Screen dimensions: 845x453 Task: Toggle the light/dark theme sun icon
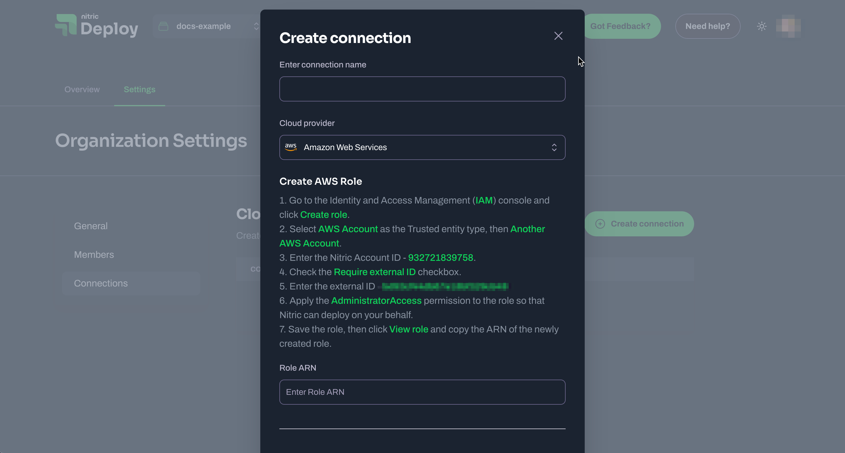pos(762,26)
